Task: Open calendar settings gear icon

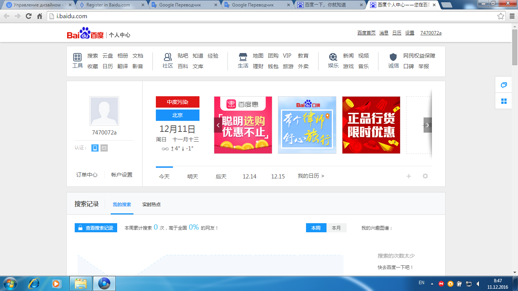Action: coord(425,176)
